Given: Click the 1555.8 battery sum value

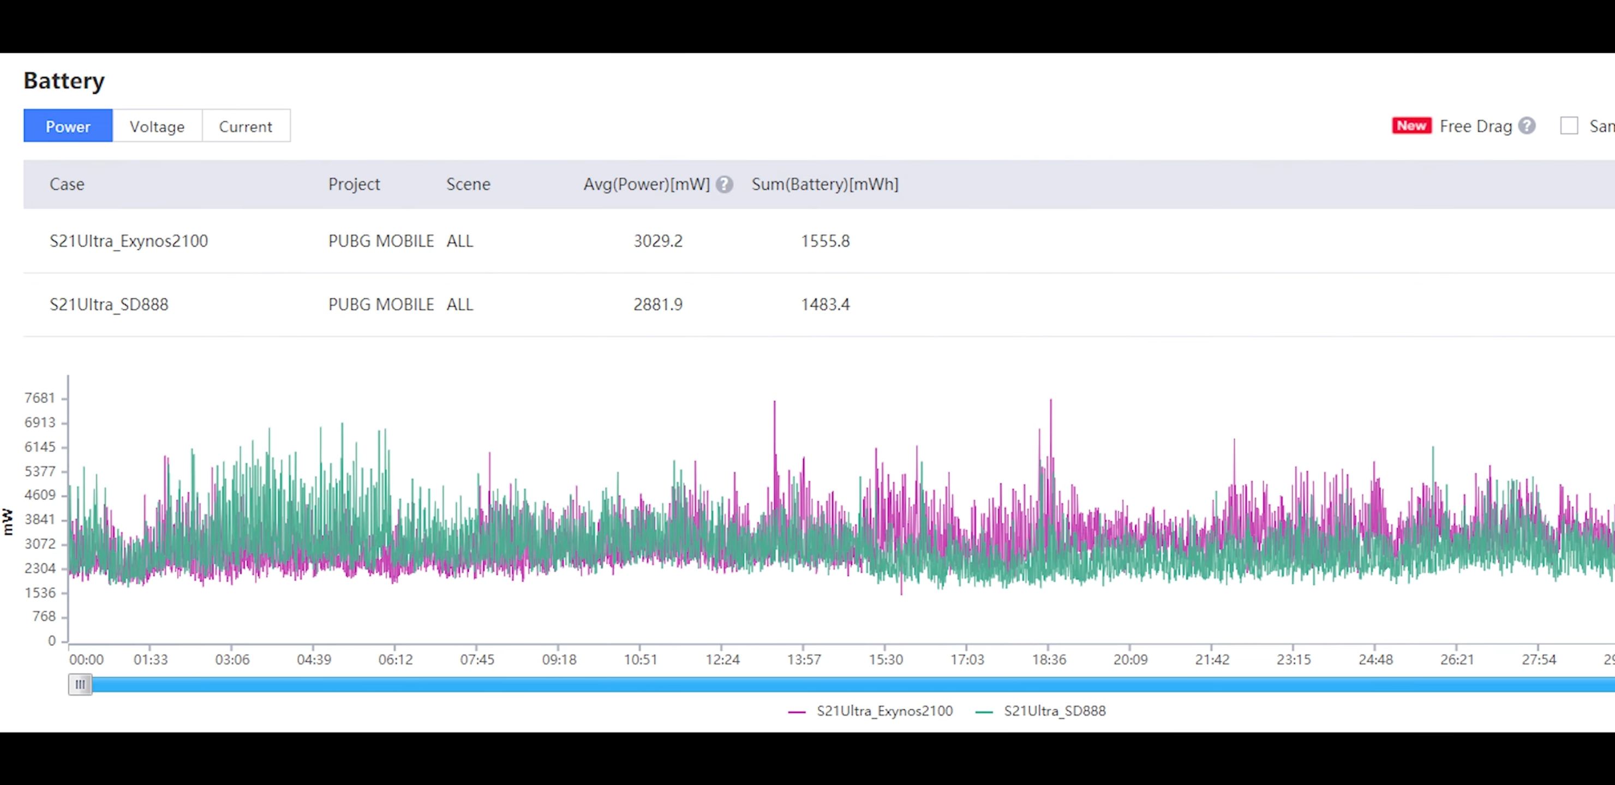Looking at the screenshot, I should click(825, 241).
